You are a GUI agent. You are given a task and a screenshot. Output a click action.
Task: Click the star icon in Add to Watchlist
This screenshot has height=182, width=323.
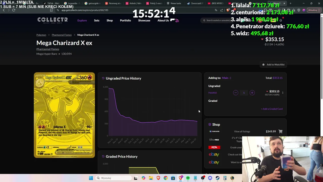point(263,64)
